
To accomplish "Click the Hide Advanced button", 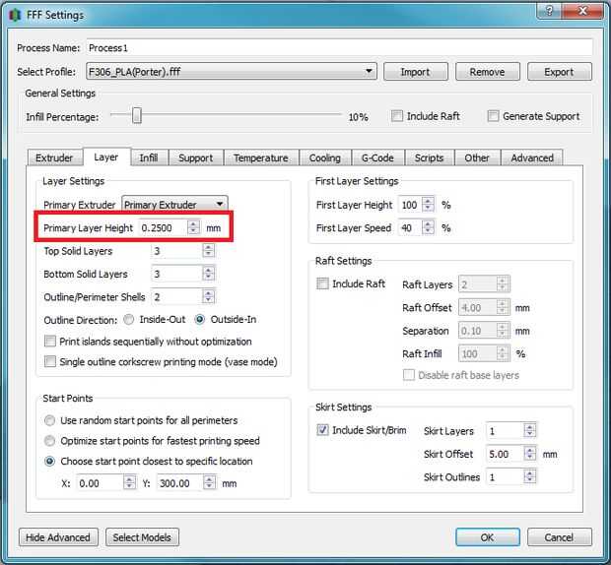I will 58,537.
